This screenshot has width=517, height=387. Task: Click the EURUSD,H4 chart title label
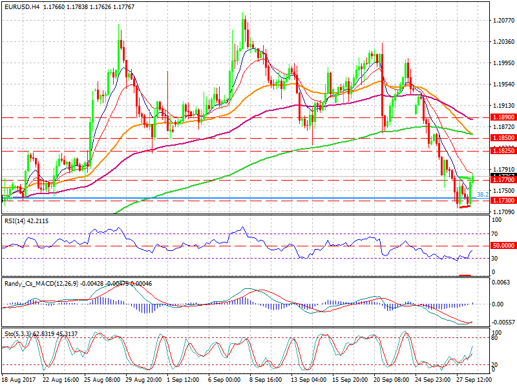pyautogui.click(x=19, y=6)
